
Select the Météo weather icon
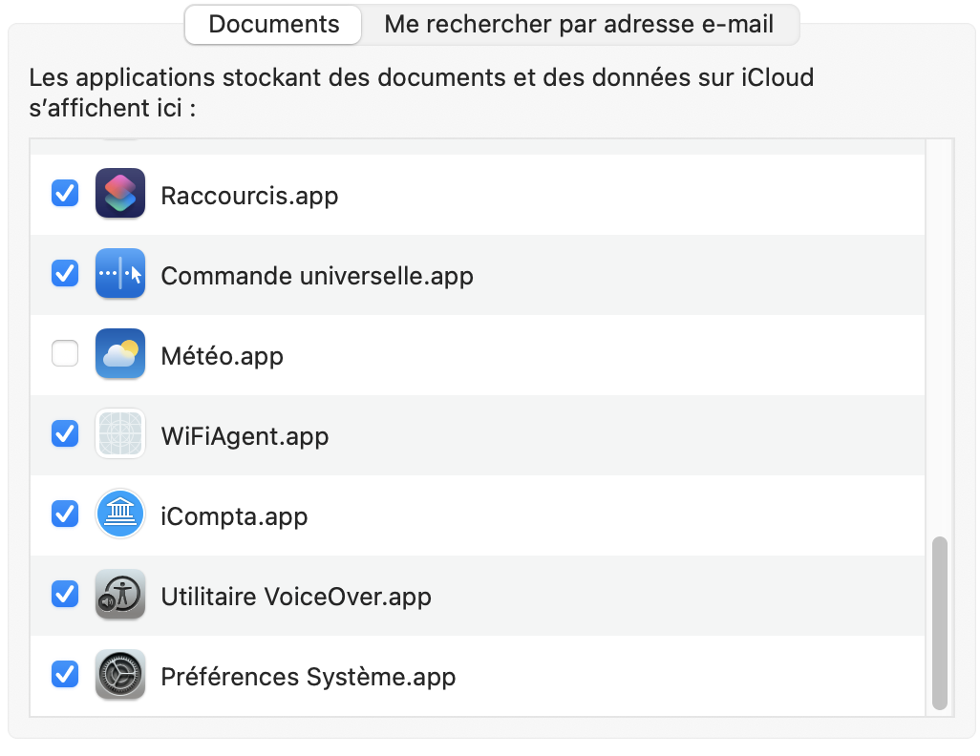(120, 353)
